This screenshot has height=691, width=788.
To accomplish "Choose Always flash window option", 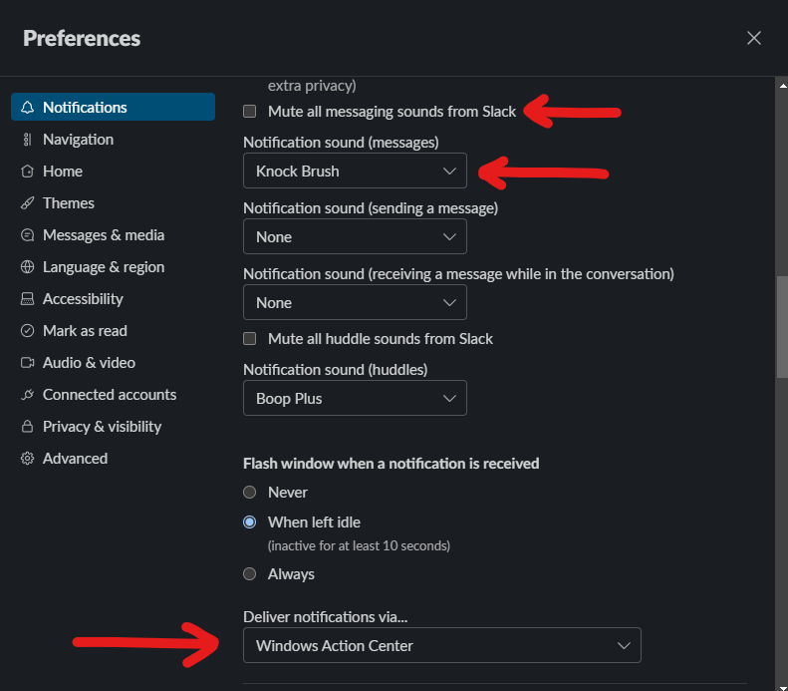I will [x=250, y=573].
